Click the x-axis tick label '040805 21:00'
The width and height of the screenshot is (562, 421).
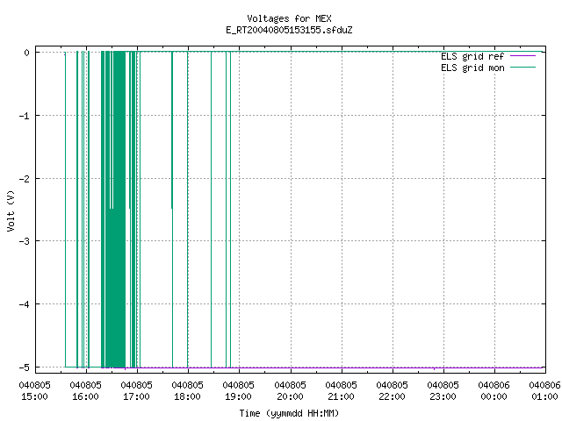[x=341, y=391]
